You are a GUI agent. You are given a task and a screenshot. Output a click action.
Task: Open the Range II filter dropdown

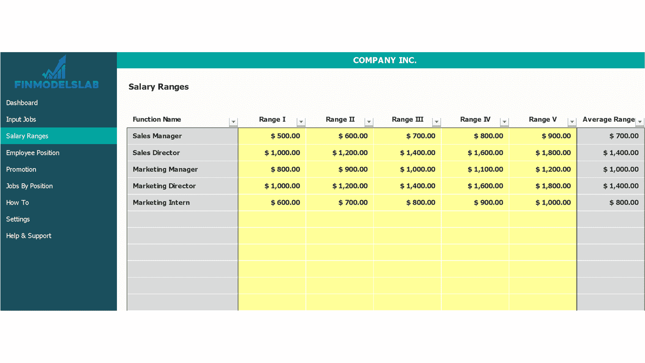click(x=369, y=122)
